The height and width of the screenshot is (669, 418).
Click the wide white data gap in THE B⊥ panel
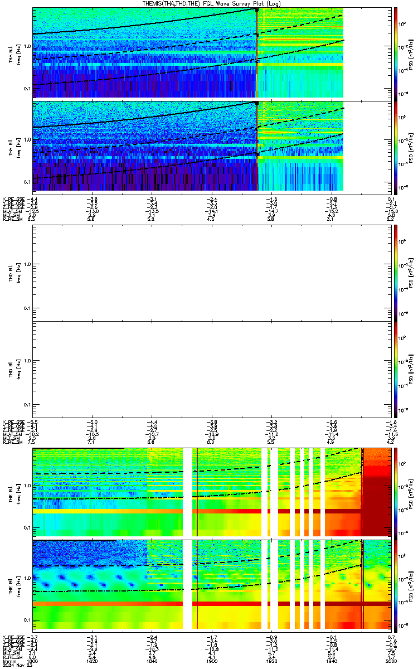pos(187,491)
